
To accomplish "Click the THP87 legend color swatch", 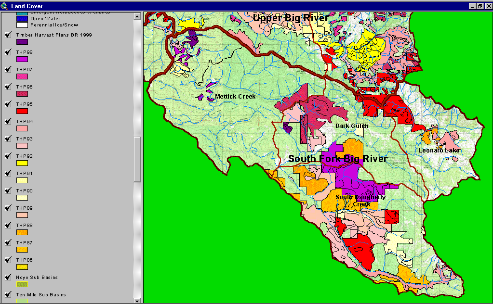I will point(22,250).
